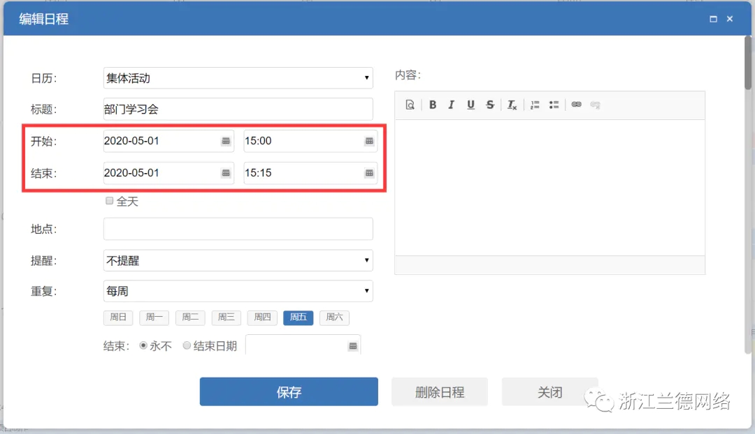
Task: Select the 永不 radio option
Action: pyautogui.click(x=144, y=345)
